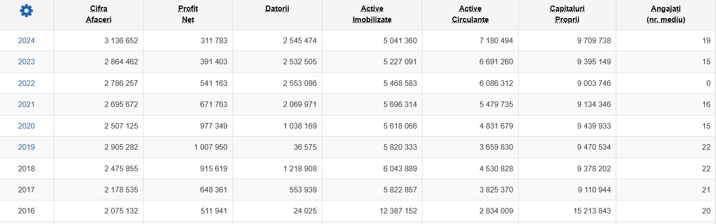Select the 2017 row year cell
This screenshot has height=224, width=716.
26,190
